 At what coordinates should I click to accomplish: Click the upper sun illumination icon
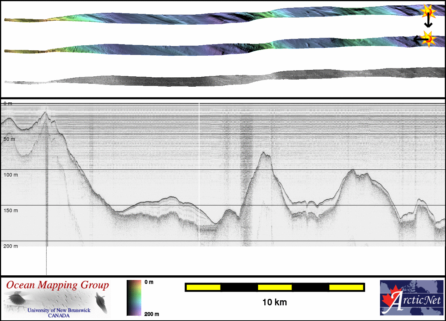point(428,11)
